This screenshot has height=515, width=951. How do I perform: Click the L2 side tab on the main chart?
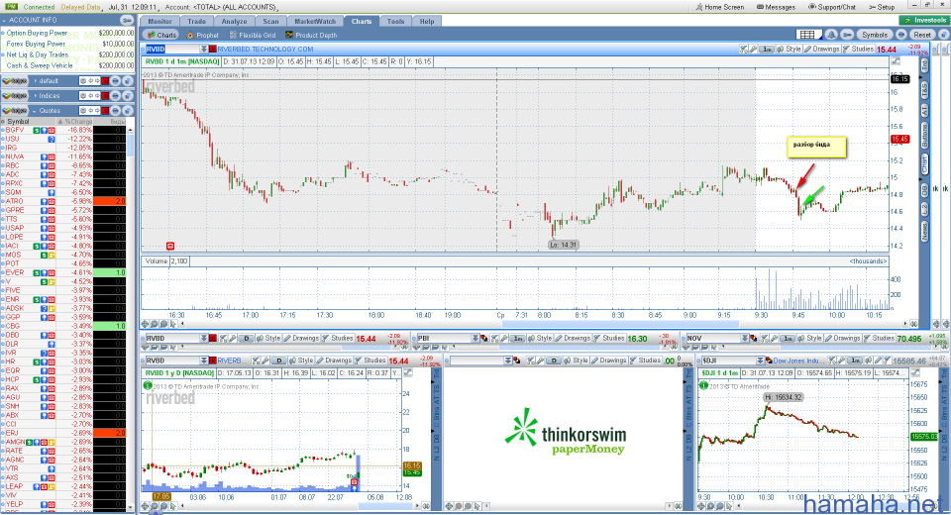(924, 209)
